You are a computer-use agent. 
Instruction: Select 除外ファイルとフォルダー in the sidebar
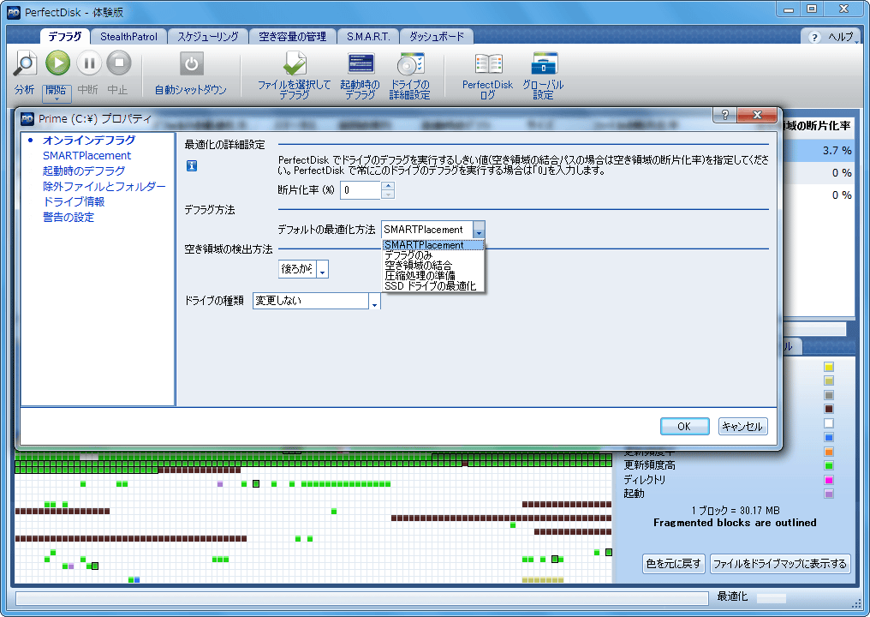[x=104, y=187]
